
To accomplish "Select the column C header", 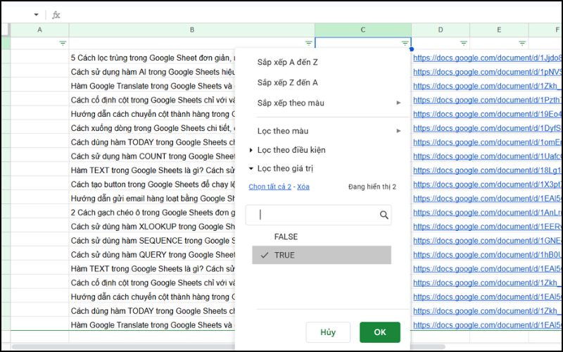I will 363,30.
